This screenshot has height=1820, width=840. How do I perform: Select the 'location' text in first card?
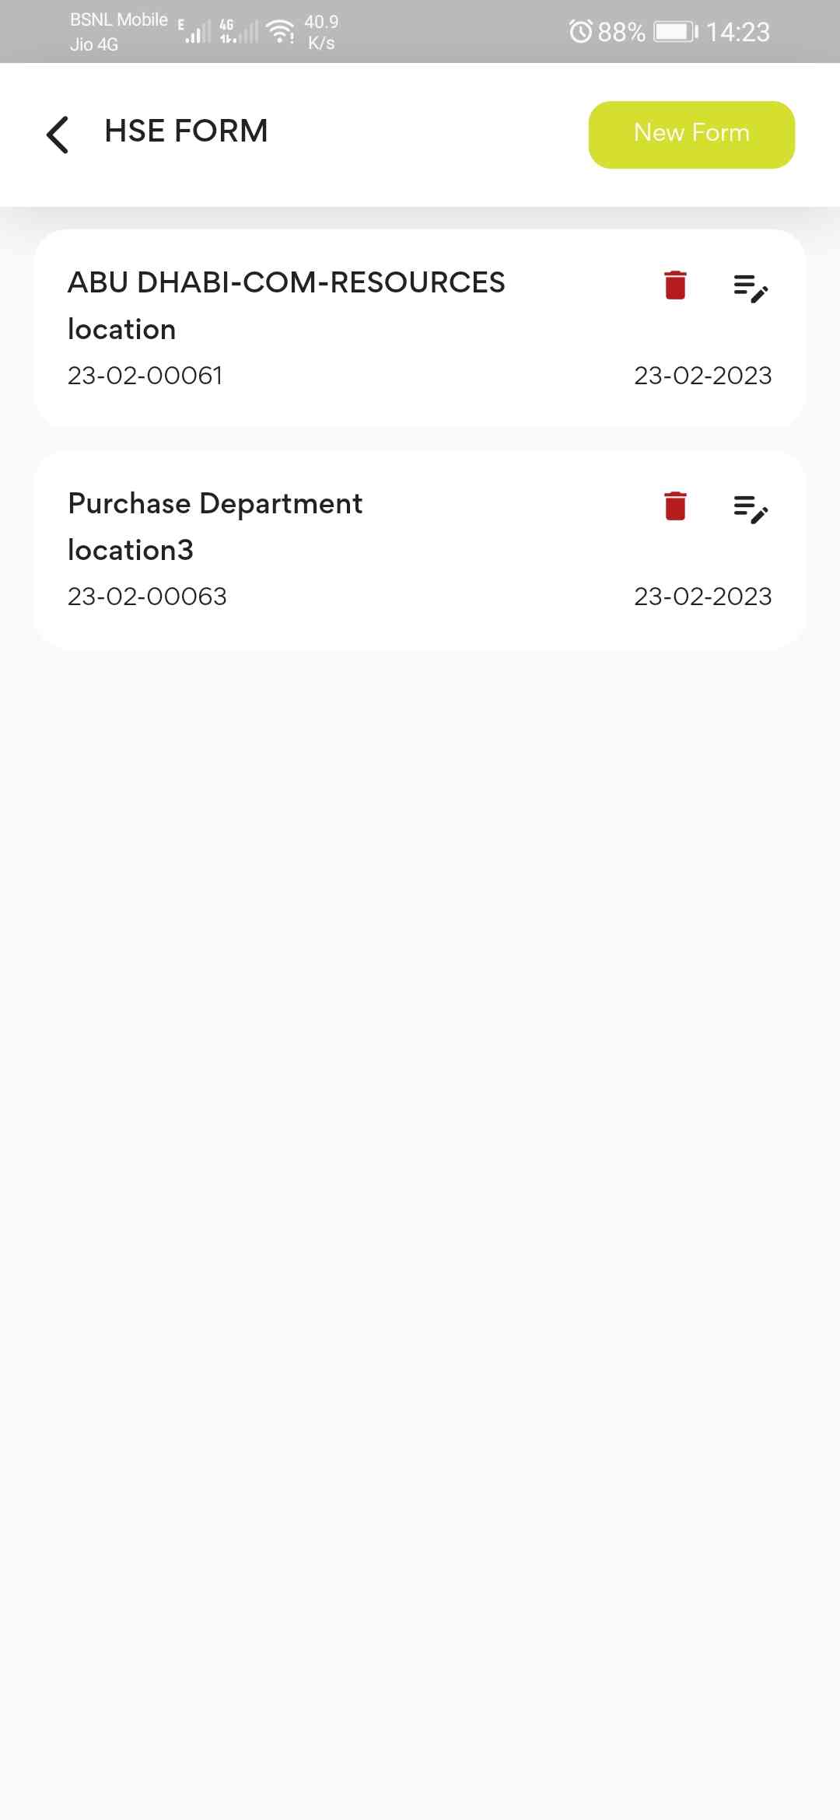point(122,330)
